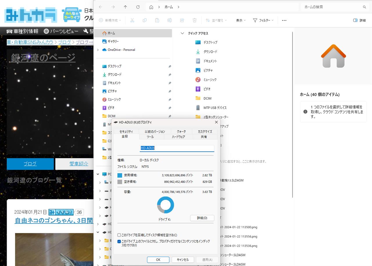
Task: Click chevron after ホーム in address bar
Action: (x=178, y=7)
